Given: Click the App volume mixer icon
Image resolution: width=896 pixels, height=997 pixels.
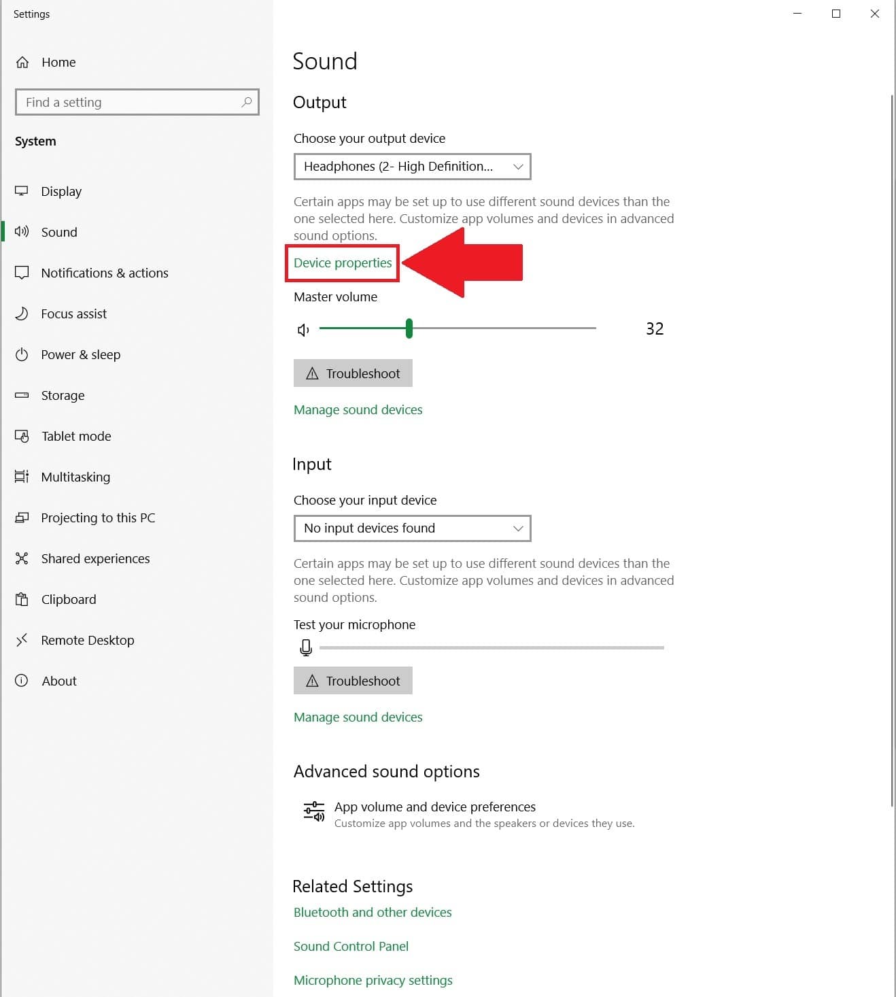Looking at the screenshot, I should point(313,812).
